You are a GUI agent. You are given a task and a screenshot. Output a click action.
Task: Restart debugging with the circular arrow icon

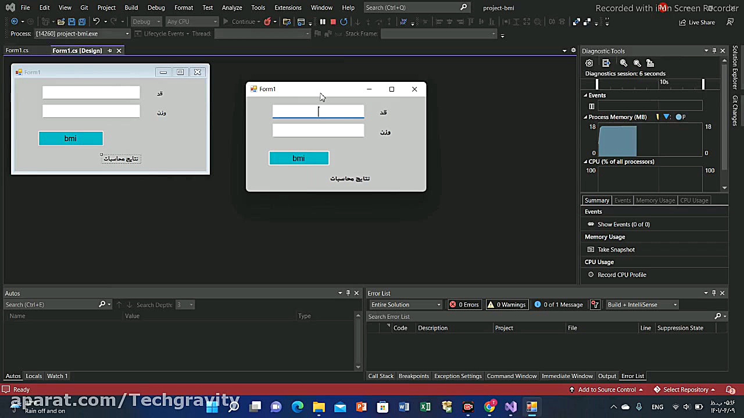tap(344, 21)
